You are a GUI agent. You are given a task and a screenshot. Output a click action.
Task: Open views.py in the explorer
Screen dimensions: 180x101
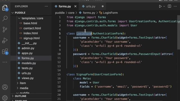click(x=28, y=78)
